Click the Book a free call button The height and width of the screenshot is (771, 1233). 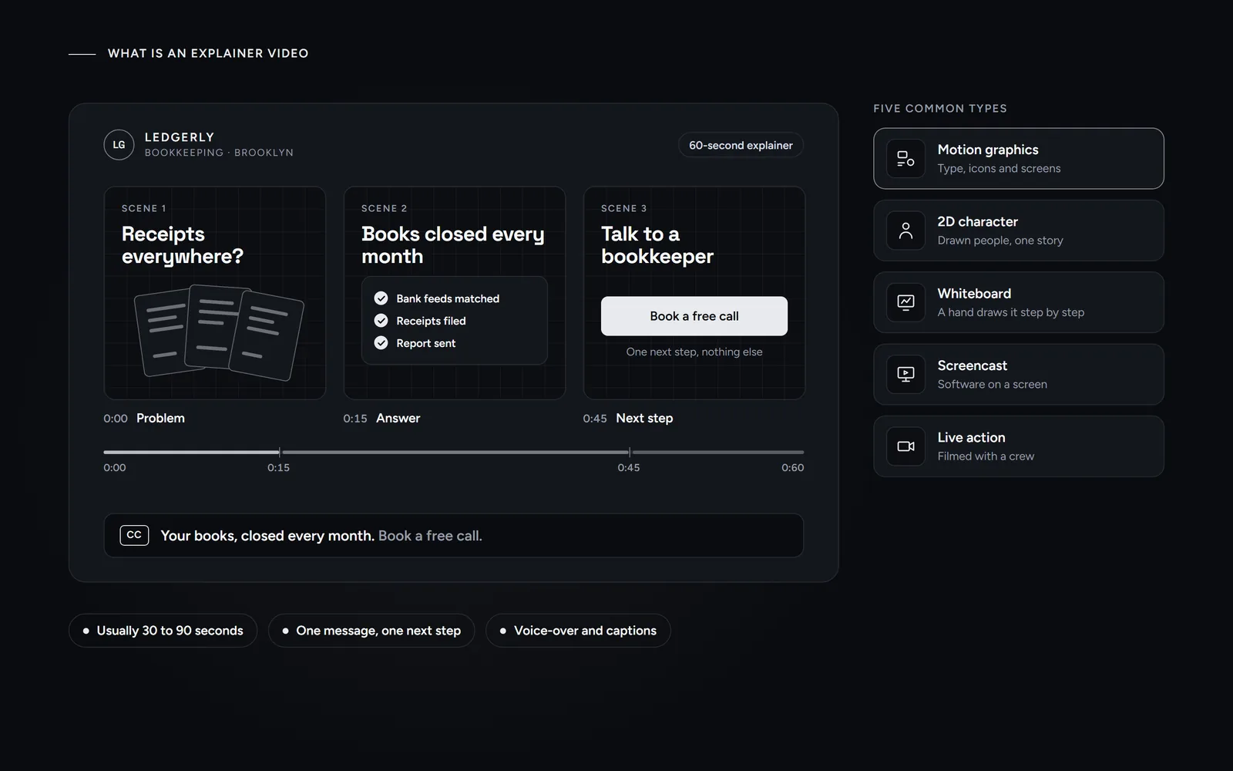pyautogui.click(x=694, y=316)
